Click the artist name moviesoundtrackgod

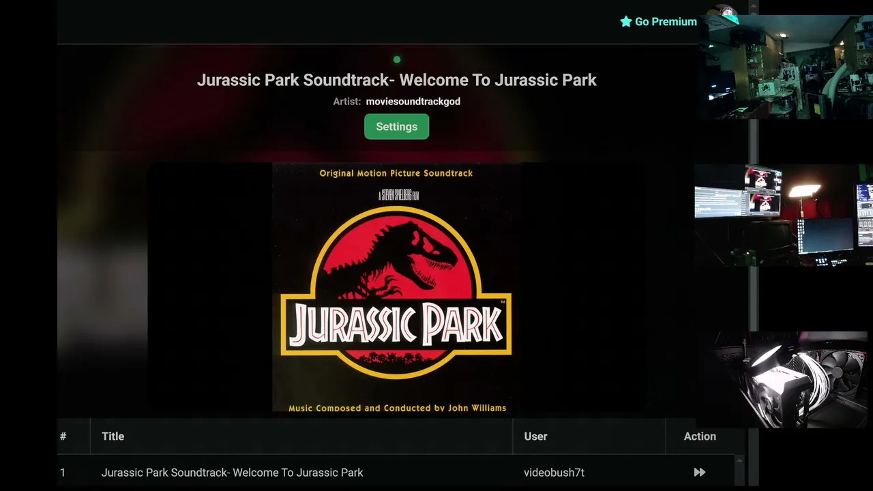pyautogui.click(x=413, y=102)
